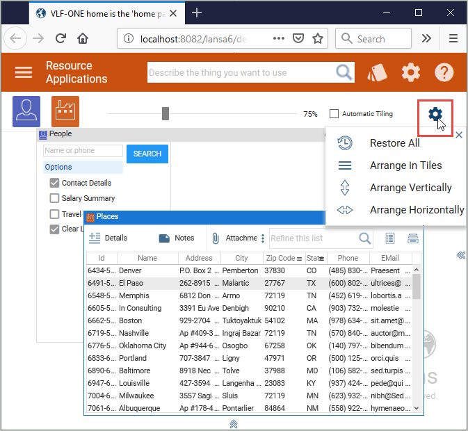Expand the right side double-chevron panel

pyautogui.click(x=460, y=256)
